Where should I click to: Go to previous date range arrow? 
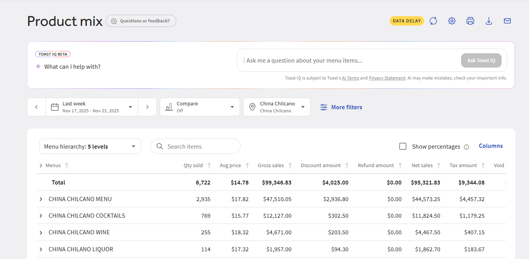coord(36,107)
